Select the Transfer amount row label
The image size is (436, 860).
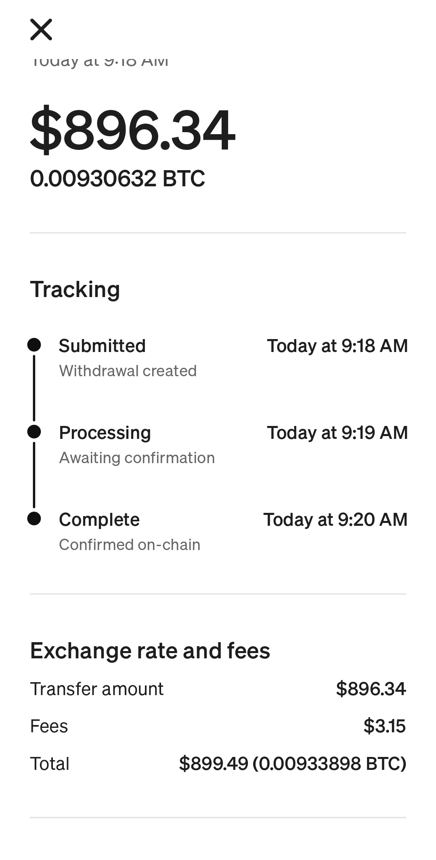click(x=97, y=689)
